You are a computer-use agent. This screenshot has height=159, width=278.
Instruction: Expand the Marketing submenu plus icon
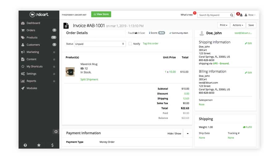click(54, 52)
